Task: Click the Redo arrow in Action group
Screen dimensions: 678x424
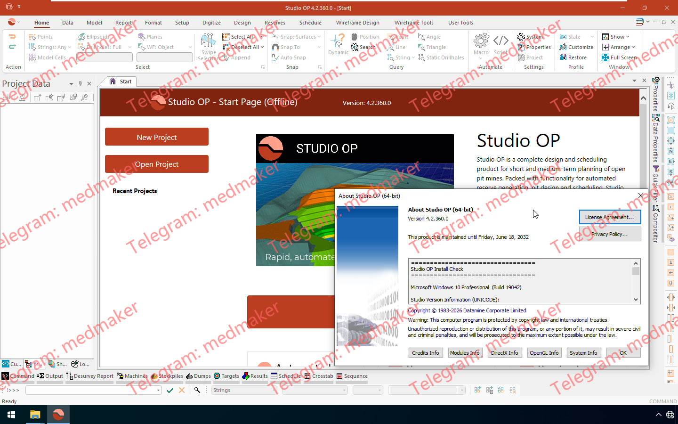Action: tap(12, 47)
